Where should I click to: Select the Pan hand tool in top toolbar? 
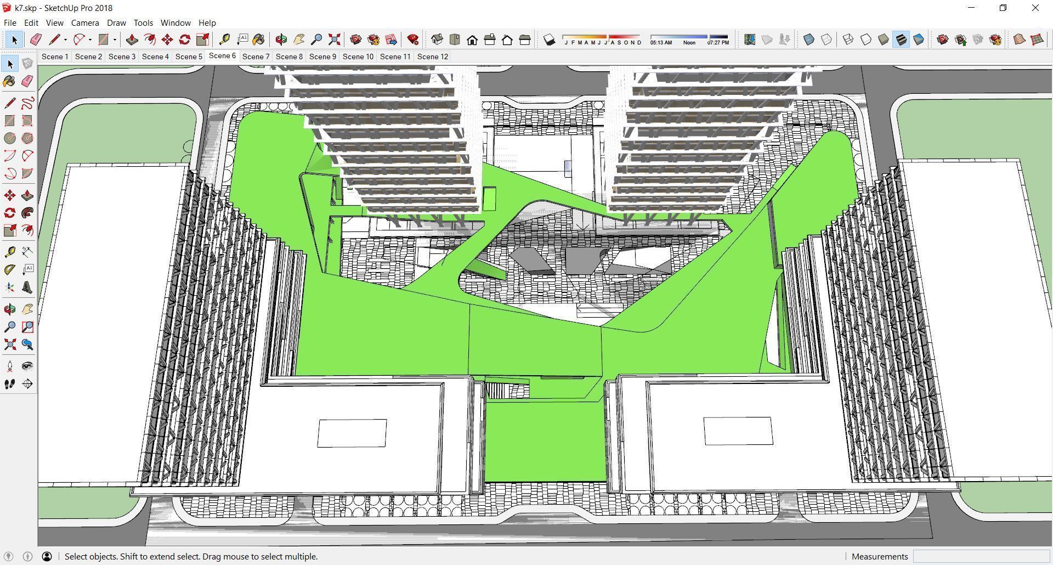[299, 39]
